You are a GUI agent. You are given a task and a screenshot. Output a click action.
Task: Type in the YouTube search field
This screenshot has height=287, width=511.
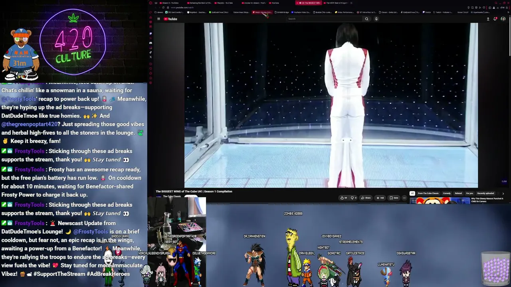point(325,19)
